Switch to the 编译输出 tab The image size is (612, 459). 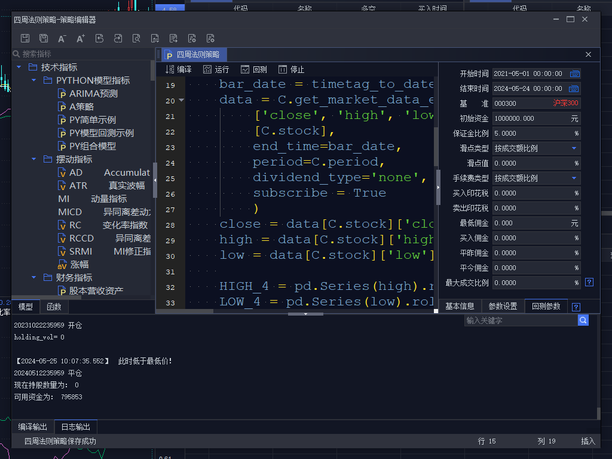point(33,427)
